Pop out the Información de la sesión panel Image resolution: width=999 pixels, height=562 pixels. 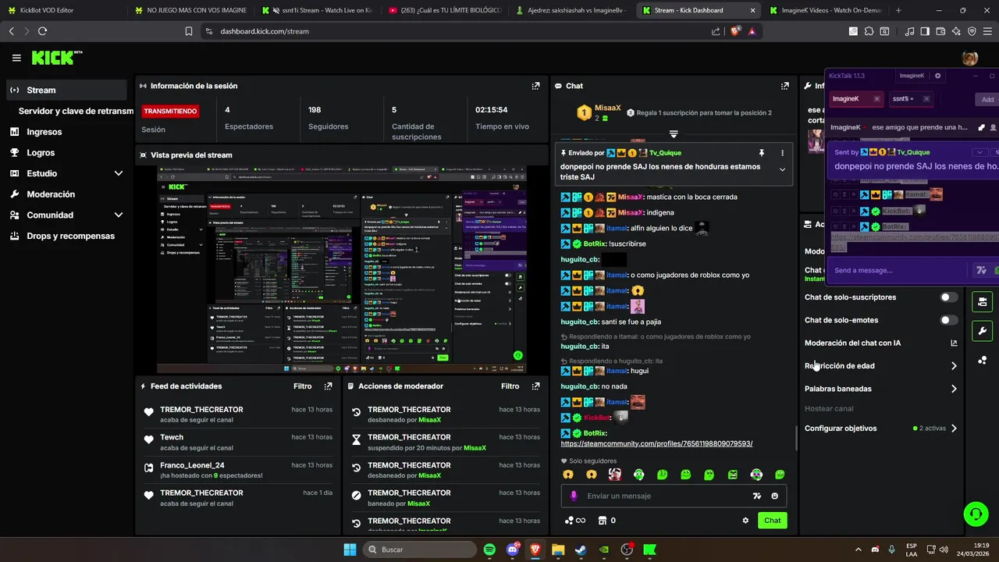pos(535,86)
